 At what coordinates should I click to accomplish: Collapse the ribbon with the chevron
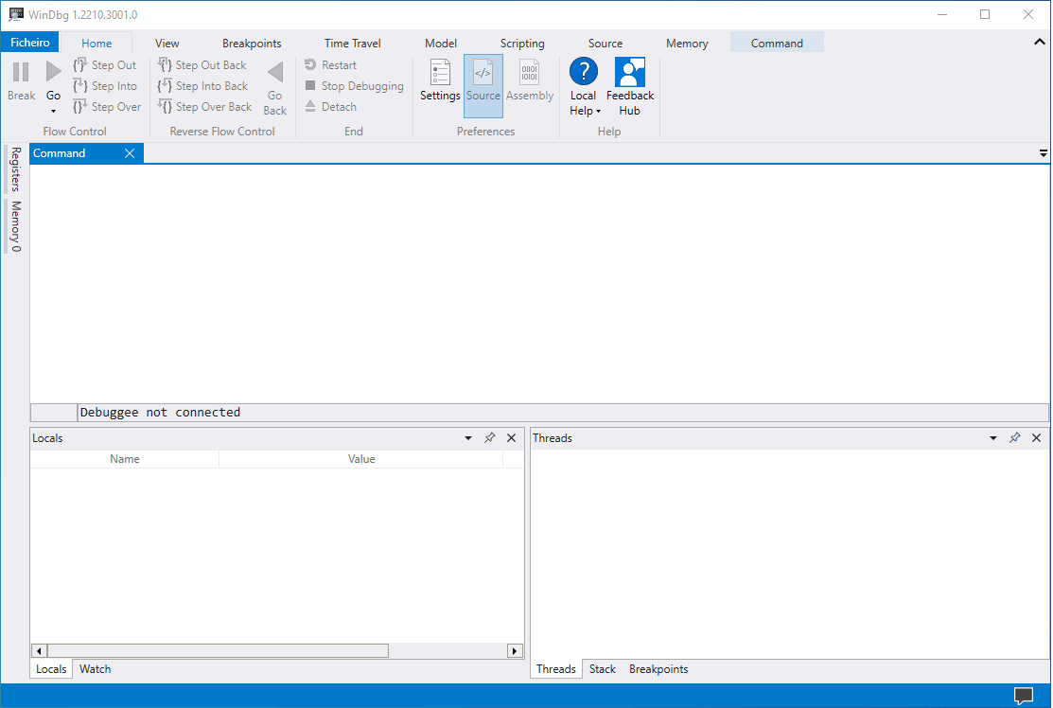[1040, 43]
